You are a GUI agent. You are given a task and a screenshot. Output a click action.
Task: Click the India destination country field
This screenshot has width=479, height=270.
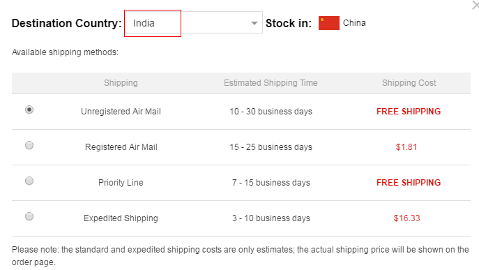click(x=194, y=22)
